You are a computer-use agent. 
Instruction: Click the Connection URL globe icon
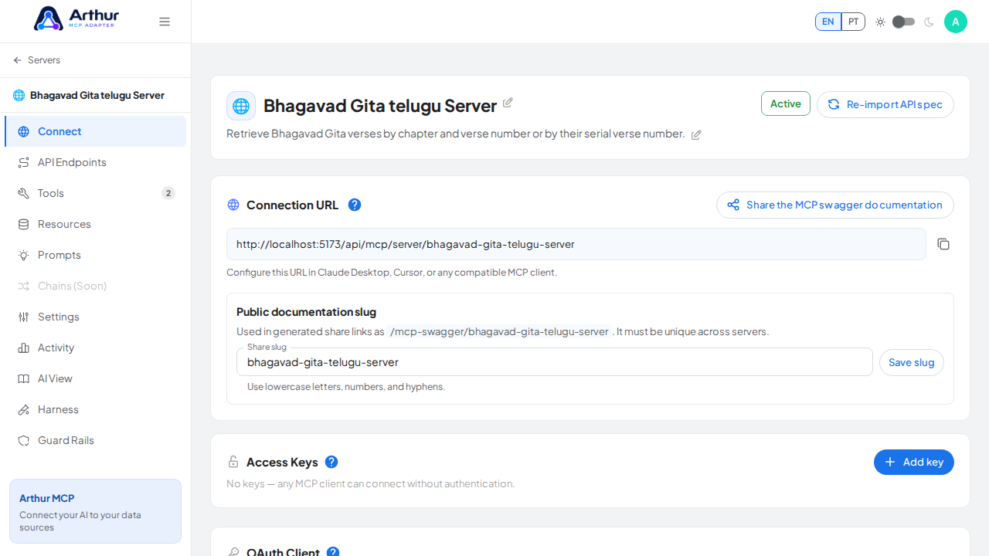(233, 205)
